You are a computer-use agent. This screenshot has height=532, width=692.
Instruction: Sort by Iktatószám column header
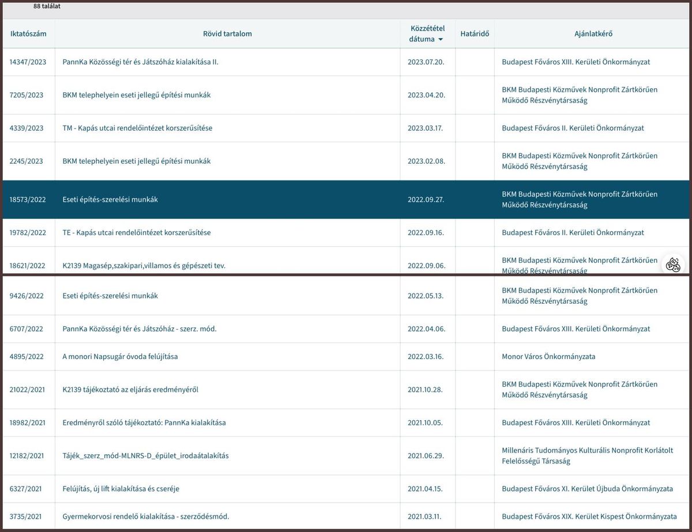click(x=28, y=33)
